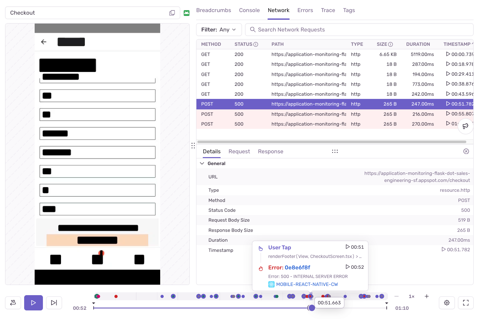
Task: Click the green Android platform icon
Action: (187, 13)
